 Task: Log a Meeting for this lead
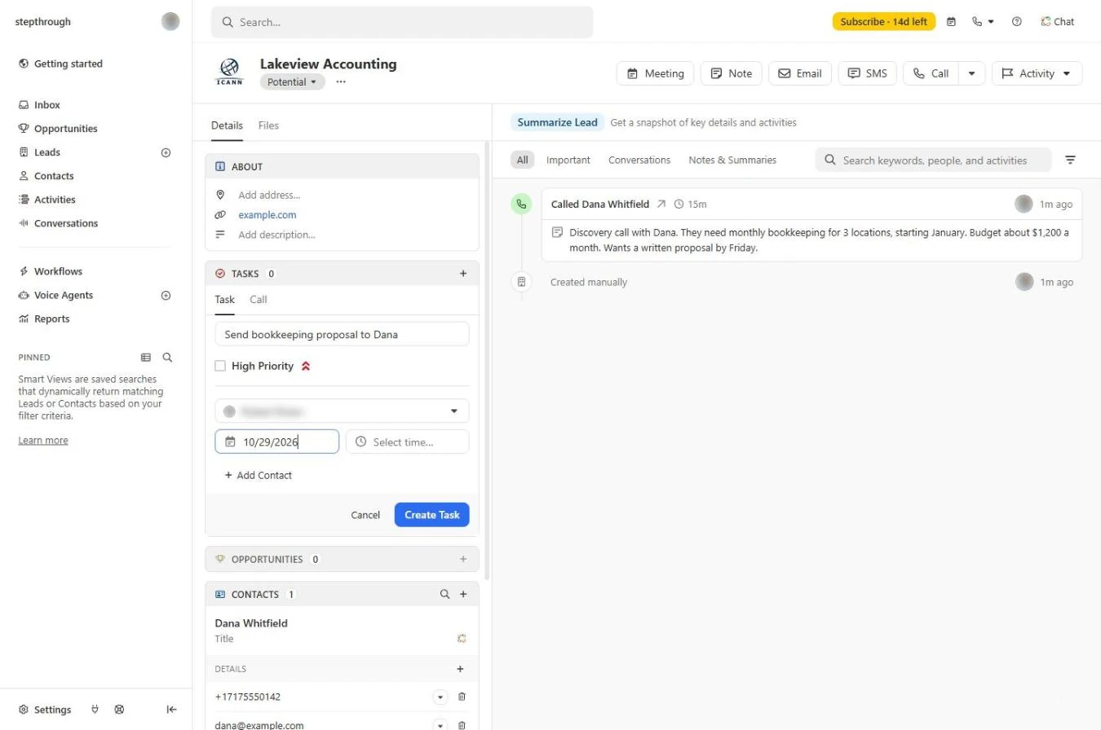pos(655,73)
